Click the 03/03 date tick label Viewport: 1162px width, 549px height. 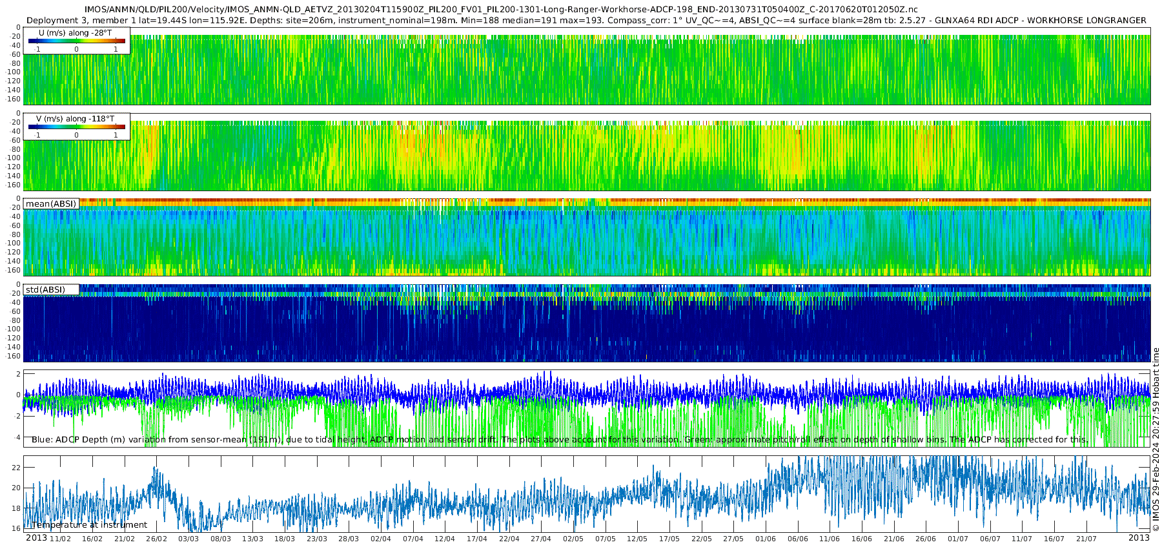point(189,539)
